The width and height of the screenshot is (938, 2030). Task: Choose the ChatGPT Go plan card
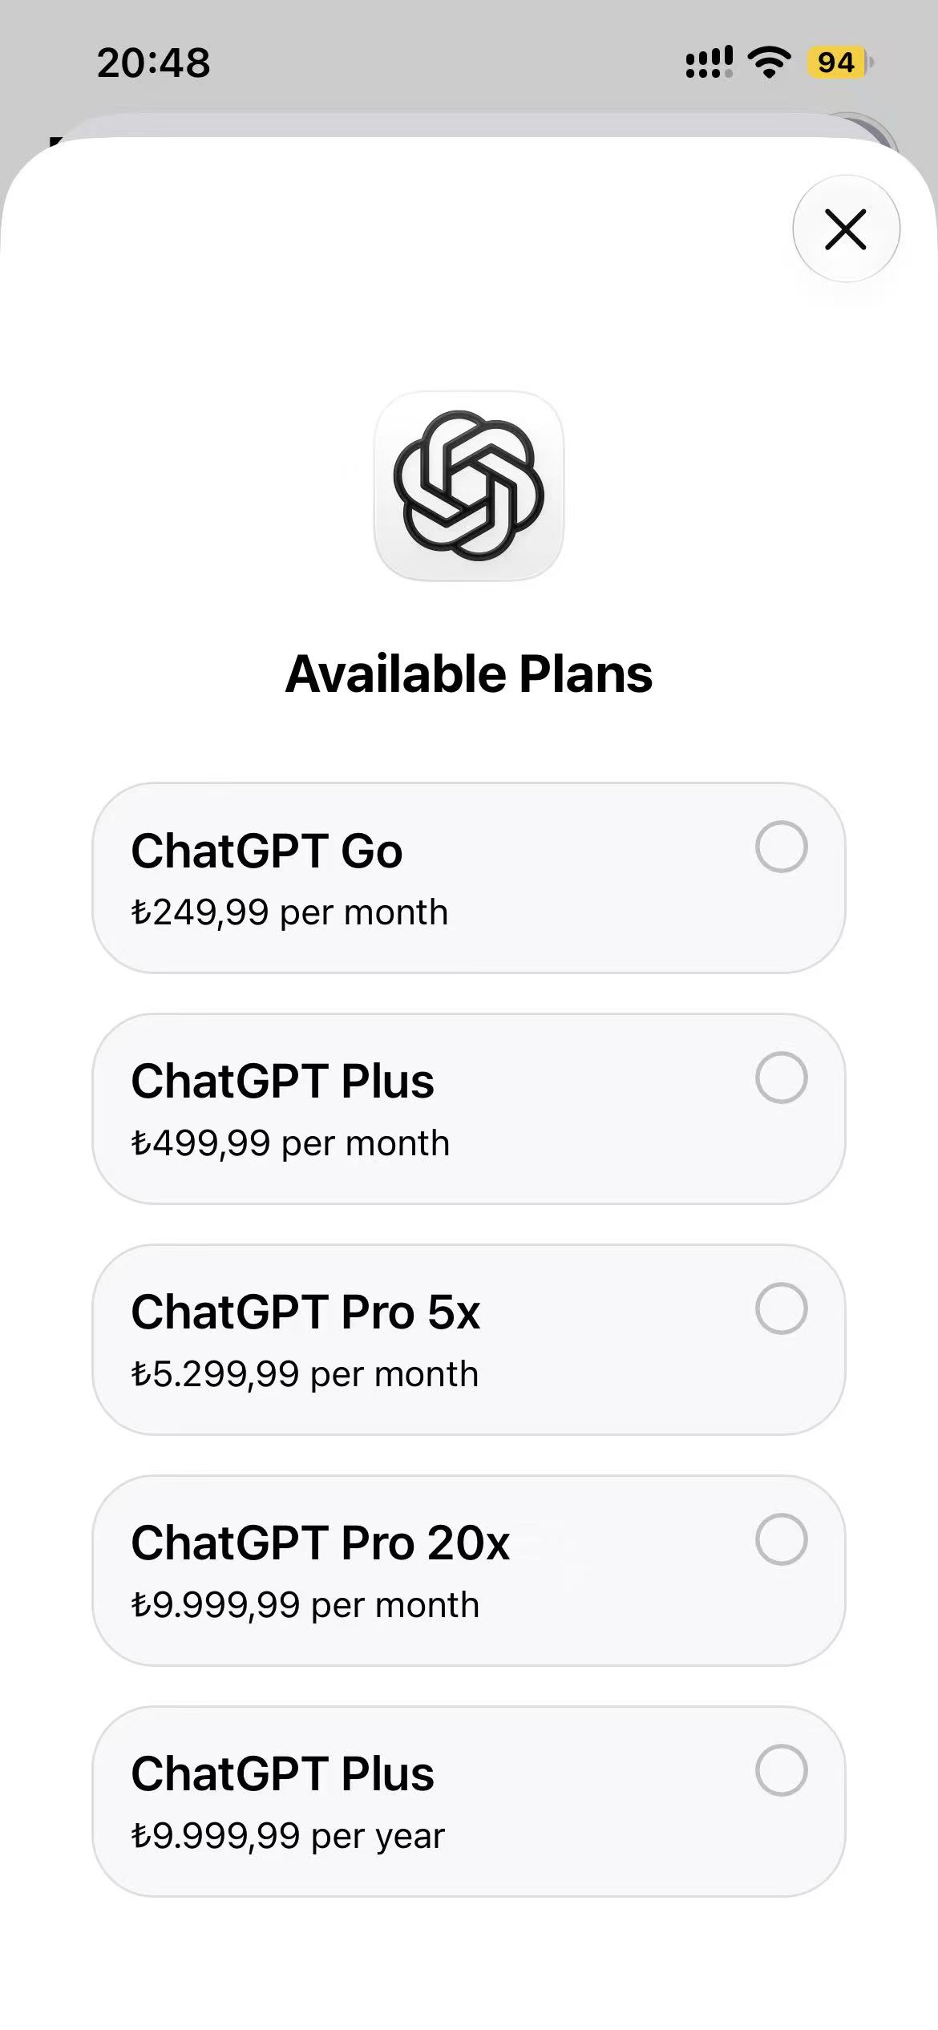pos(469,878)
